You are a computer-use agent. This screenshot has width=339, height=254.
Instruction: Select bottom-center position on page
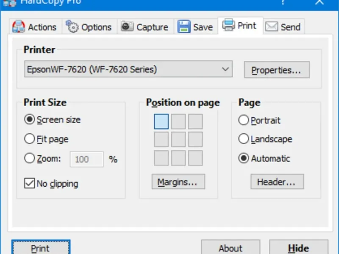tap(178, 158)
